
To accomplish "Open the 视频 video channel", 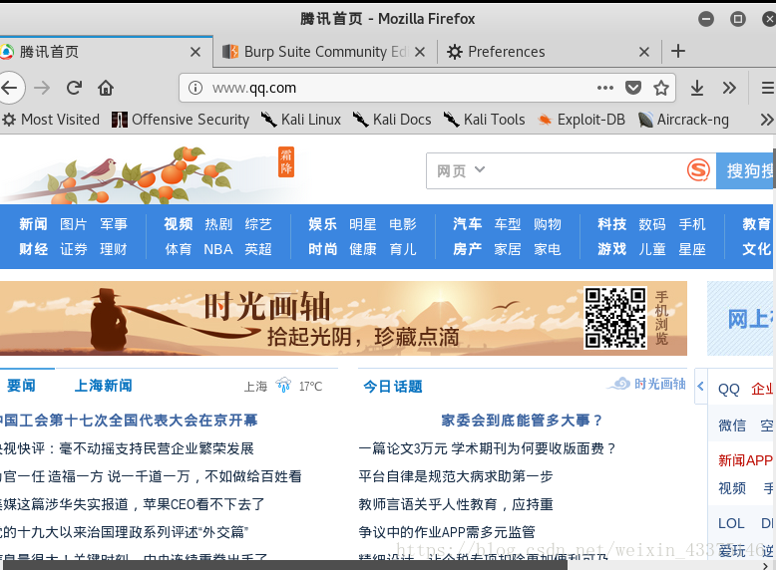I will tap(179, 224).
